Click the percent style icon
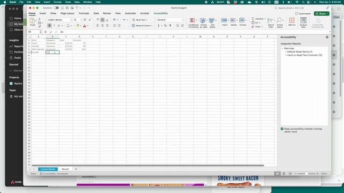 166,26
